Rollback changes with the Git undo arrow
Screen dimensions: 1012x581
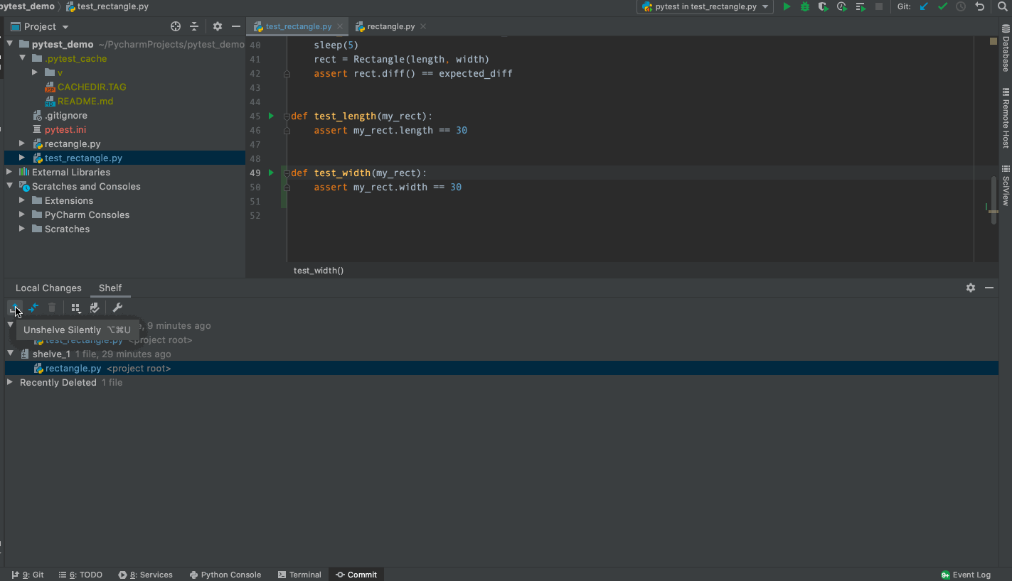click(x=979, y=6)
